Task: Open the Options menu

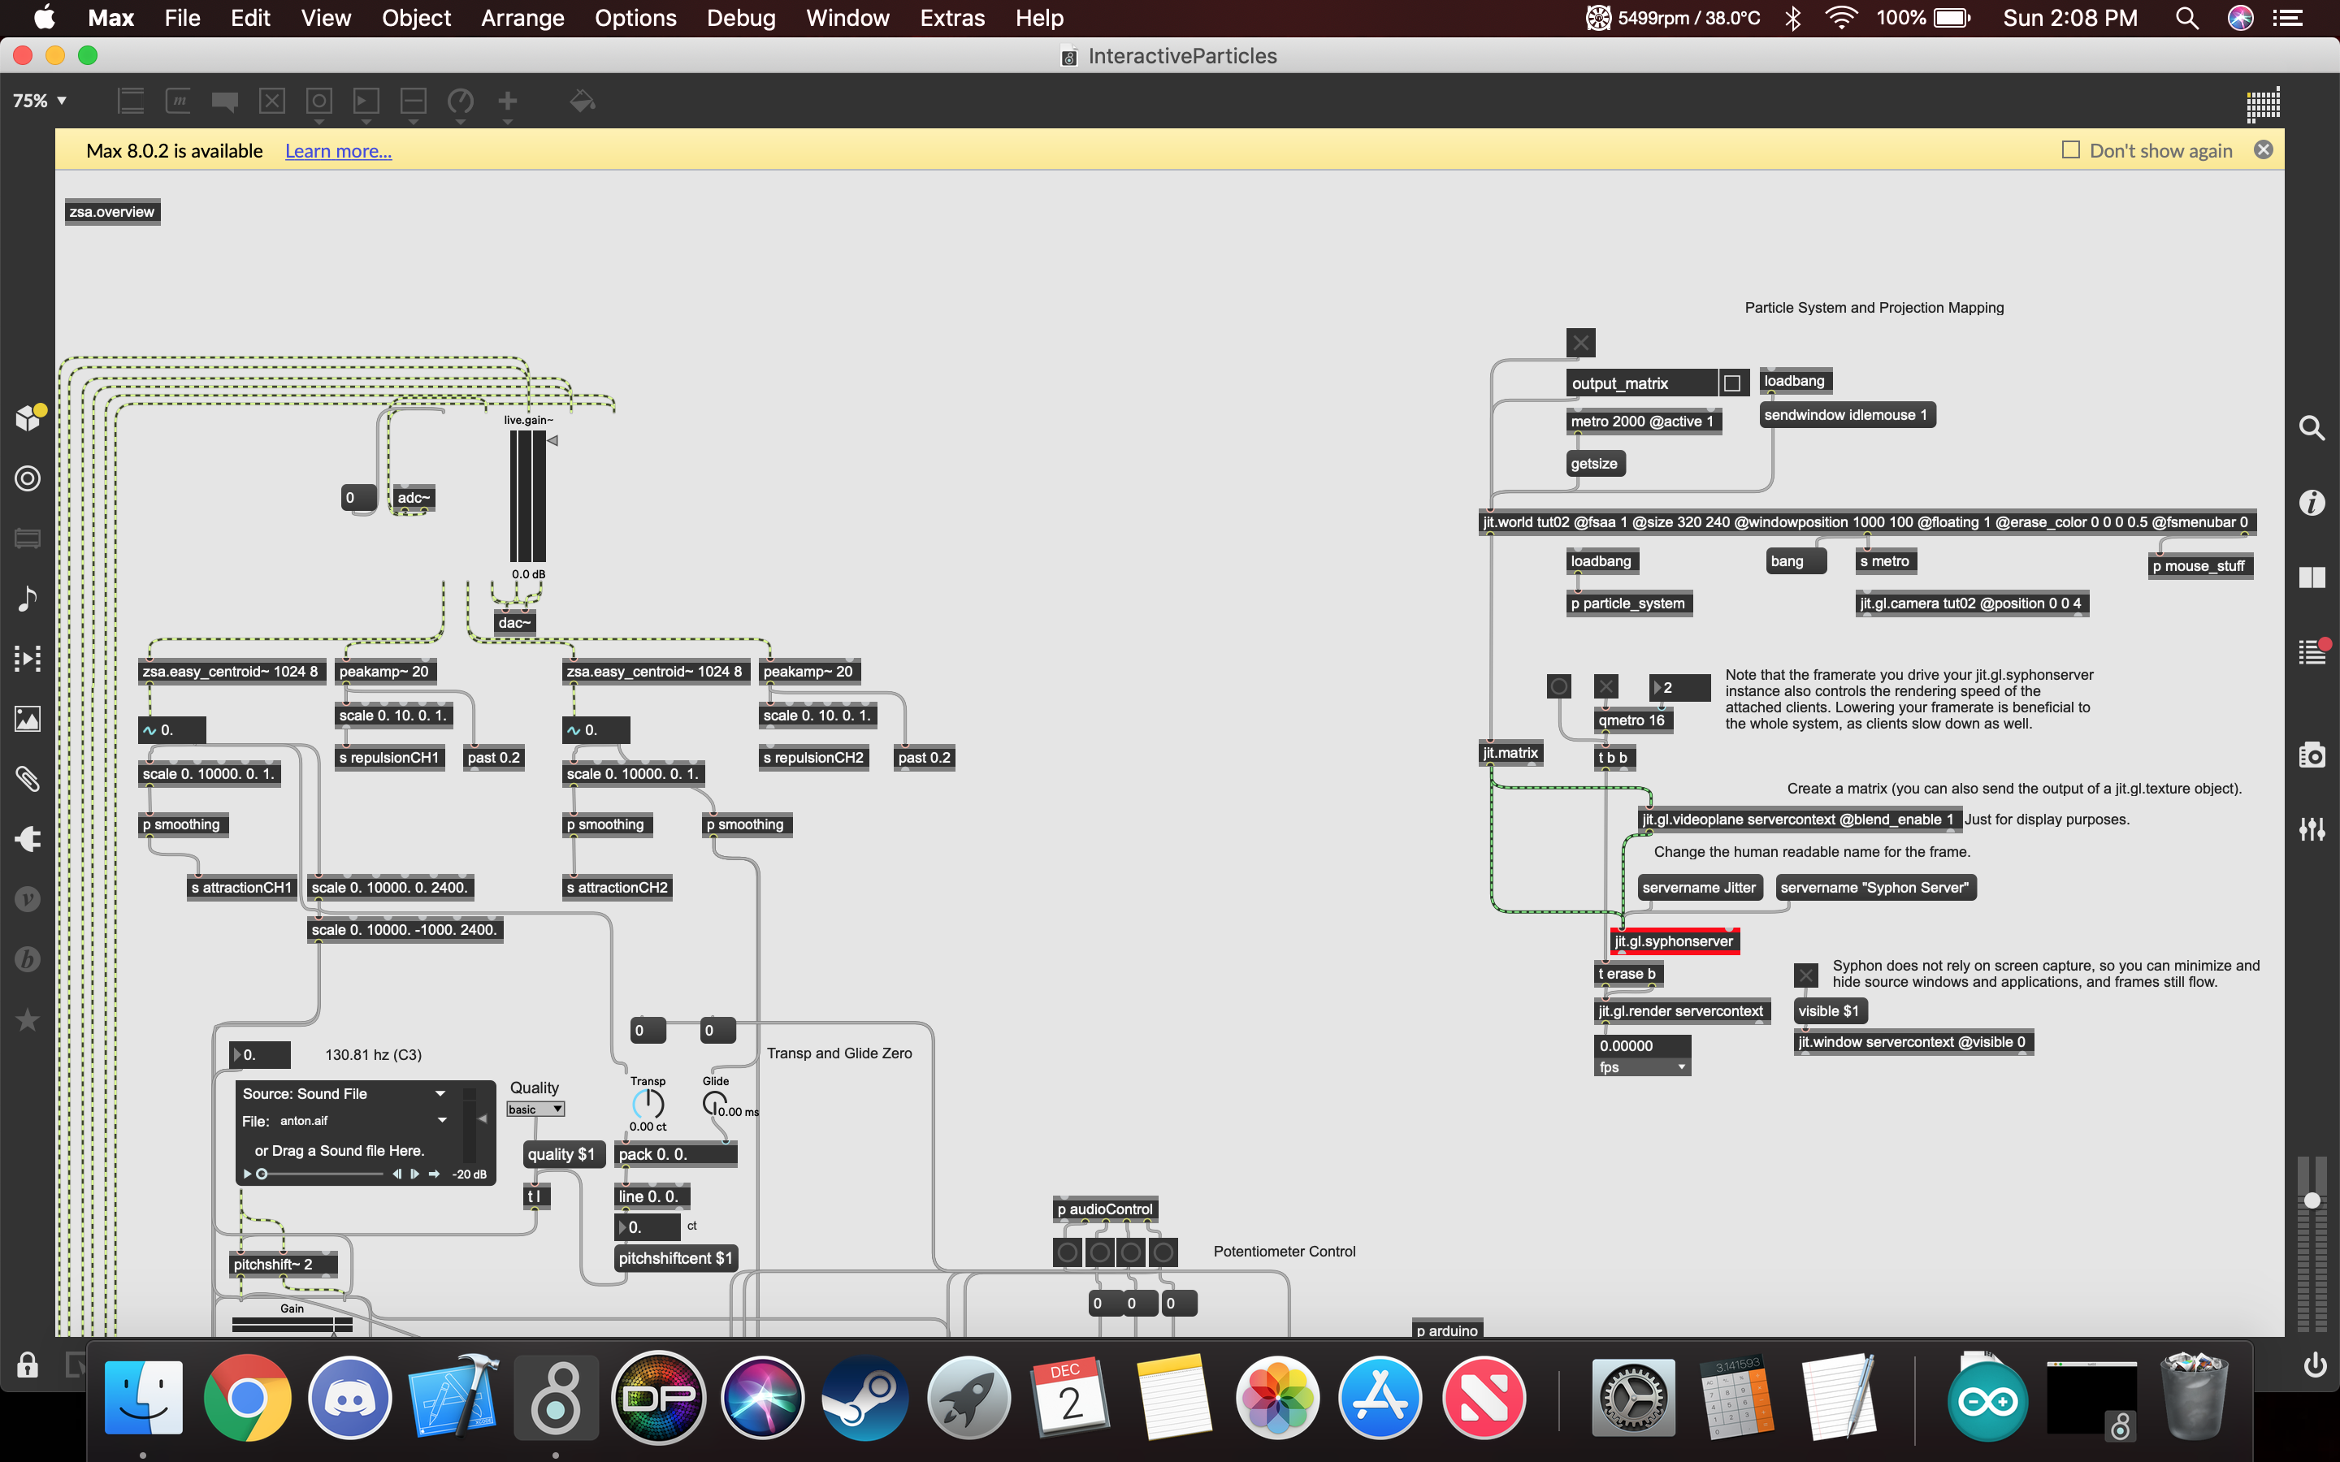Action: click(x=635, y=17)
